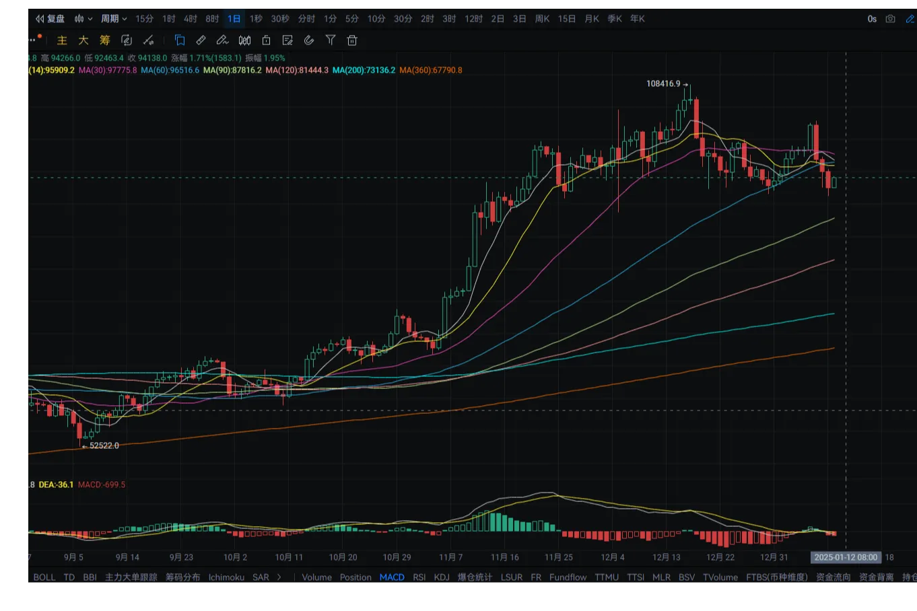Image resolution: width=917 pixels, height=611 pixels.
Task: Toggle the 筹码分布 indicator
Action: (183, 577)
